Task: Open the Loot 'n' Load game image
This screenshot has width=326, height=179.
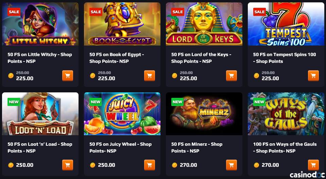Action: point(40,114)
